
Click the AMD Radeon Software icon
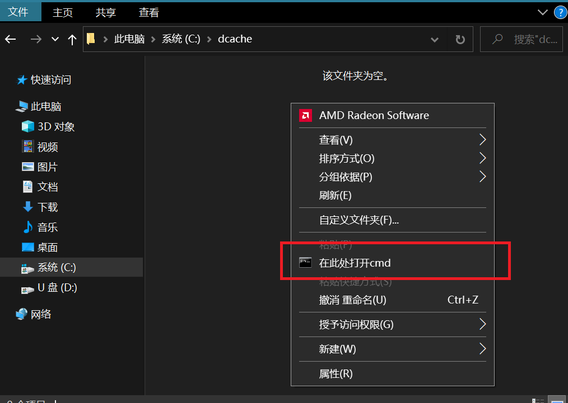[306, 116]
